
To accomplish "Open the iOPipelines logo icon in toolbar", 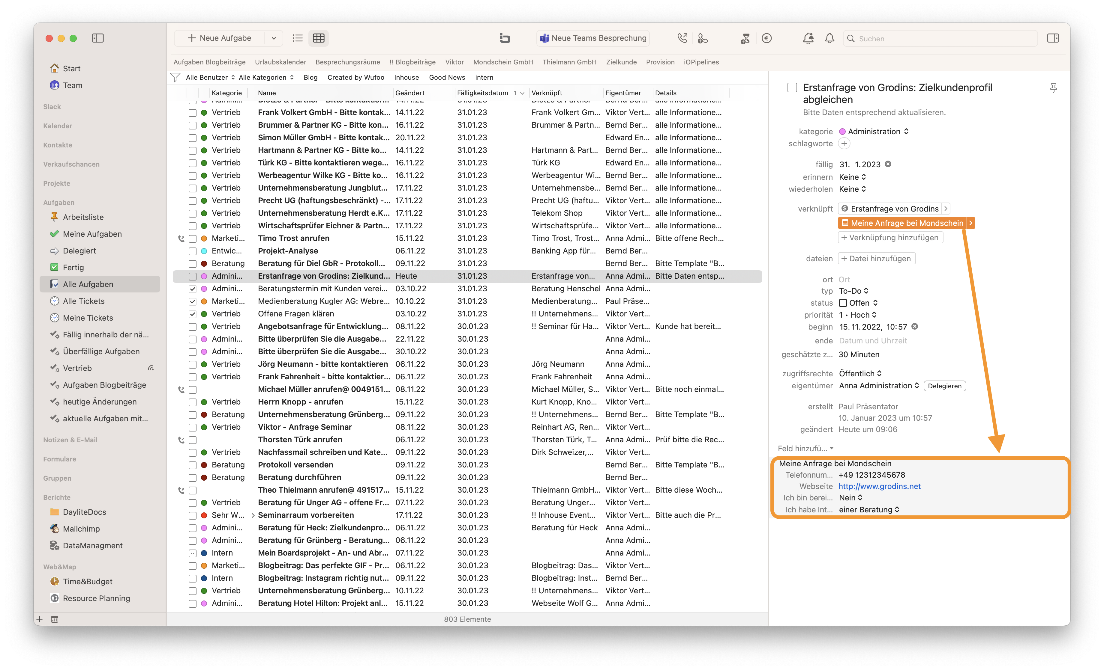I will click(505, 38).
